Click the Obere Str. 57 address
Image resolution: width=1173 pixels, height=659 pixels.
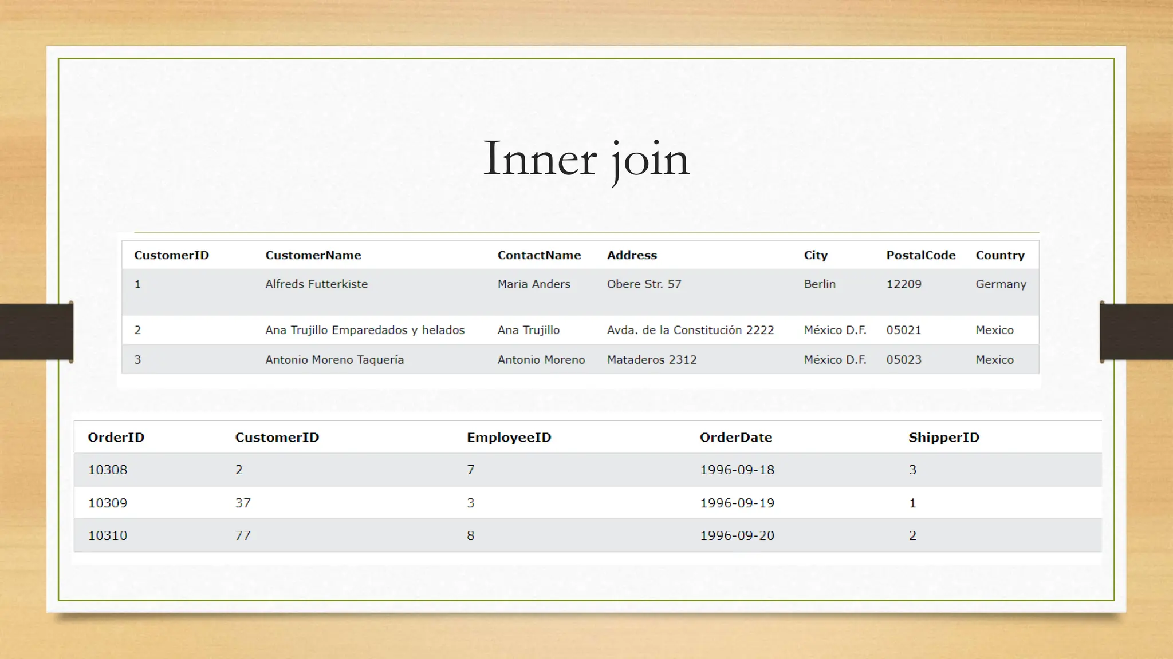coord(644,284)
